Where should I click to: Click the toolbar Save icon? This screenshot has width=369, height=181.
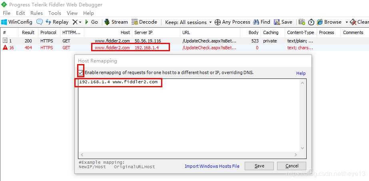277,22
